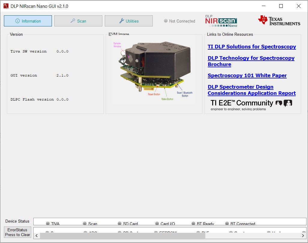Viewport: 308px width, 243px height.
Task: Maximize the DLP NIRscan Nano GUI window
Action: click(281, 6)
